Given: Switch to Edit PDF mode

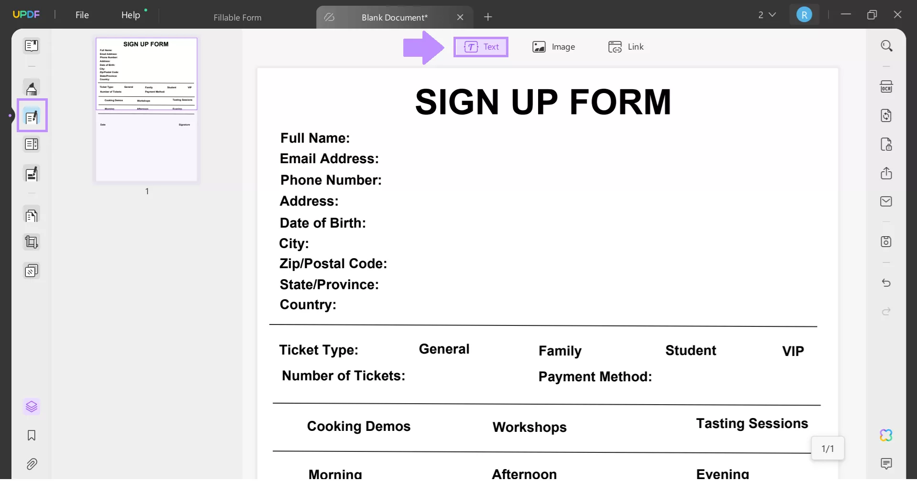Looking at the screenshot, I should tap(32, 116).
